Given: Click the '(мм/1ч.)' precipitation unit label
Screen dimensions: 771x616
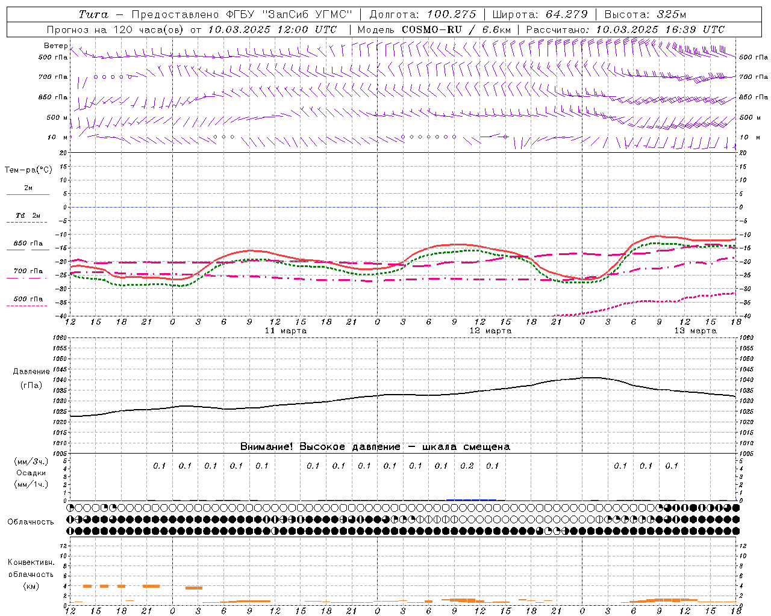Looking at the screenshot, I should click(x=31, y=484).
